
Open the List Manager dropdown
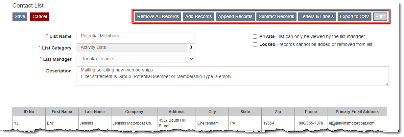click(x=135, y=59)
